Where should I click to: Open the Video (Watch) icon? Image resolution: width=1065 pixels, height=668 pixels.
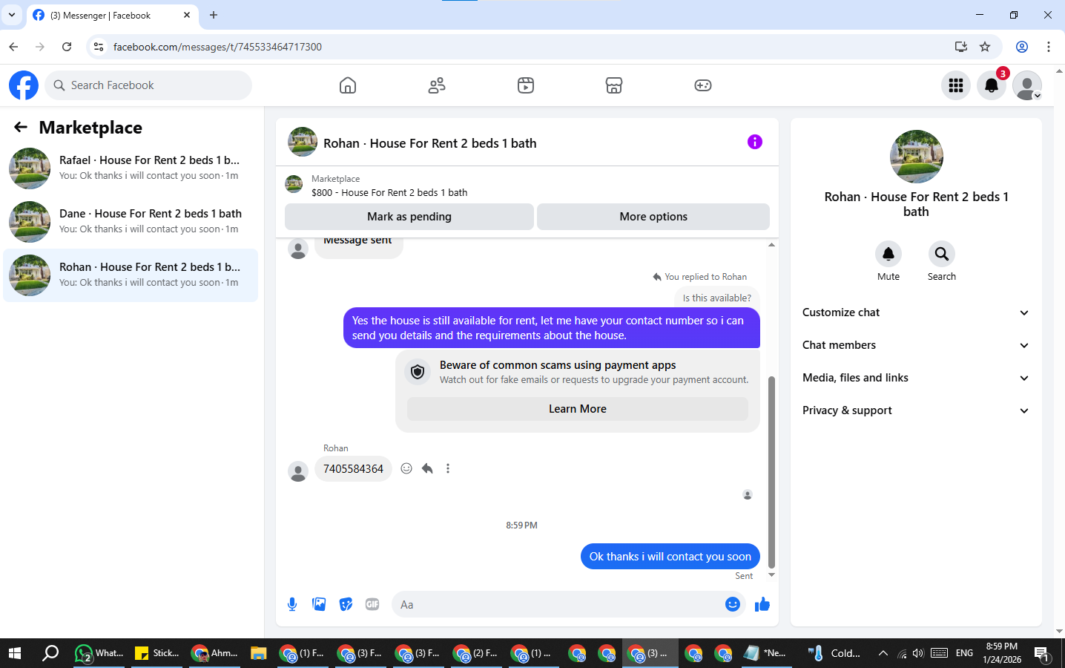point(526,85)
